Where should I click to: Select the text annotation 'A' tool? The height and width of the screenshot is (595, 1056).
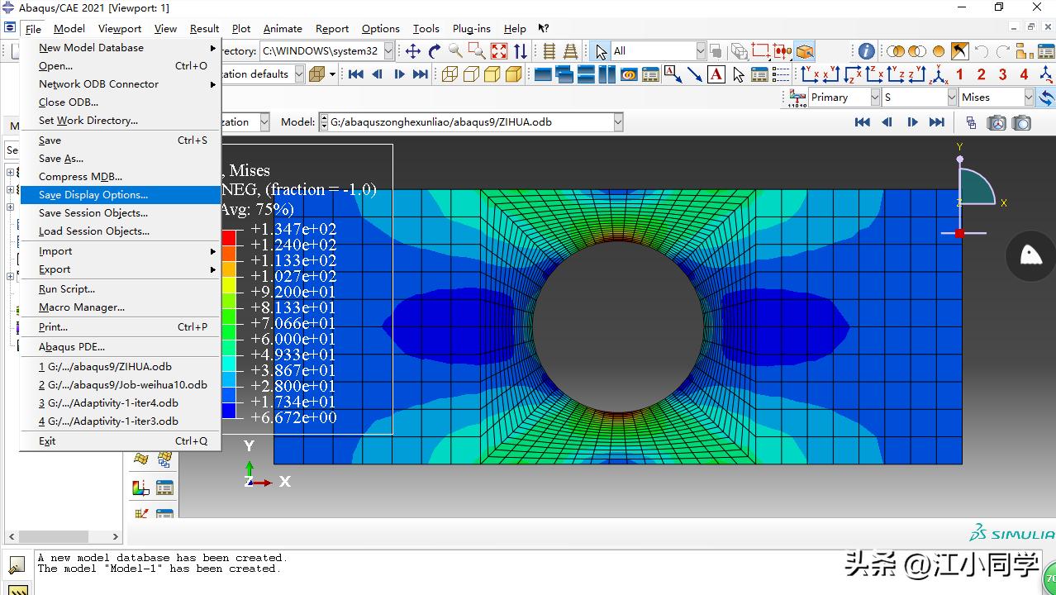point(716,74)
